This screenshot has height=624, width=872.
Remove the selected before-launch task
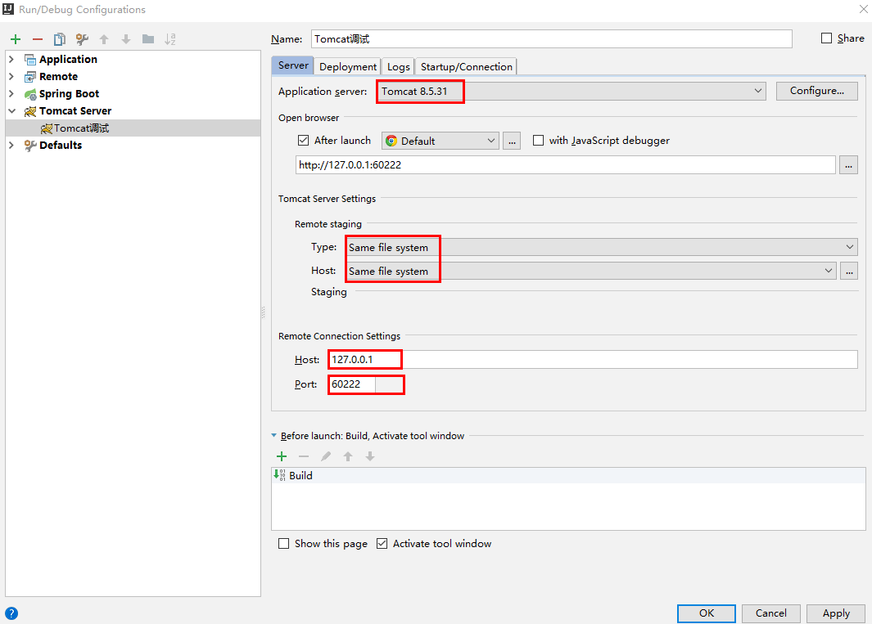point(304,456)
